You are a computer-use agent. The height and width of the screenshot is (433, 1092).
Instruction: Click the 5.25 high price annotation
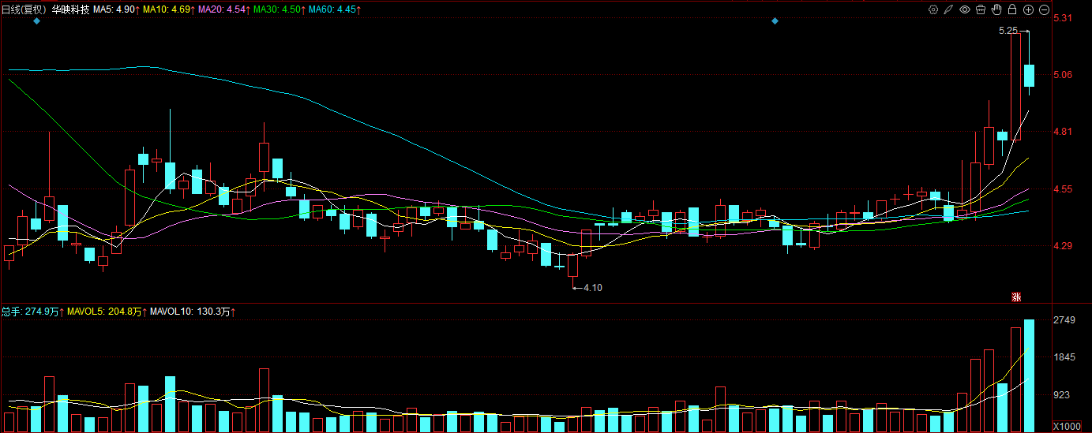tap(1008, 31)
